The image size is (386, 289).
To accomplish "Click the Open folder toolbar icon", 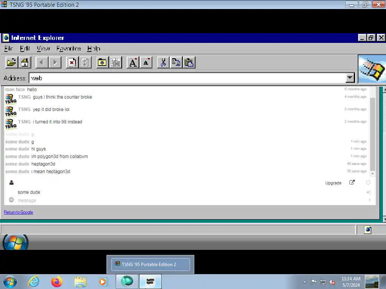I will tap(12, 62).
